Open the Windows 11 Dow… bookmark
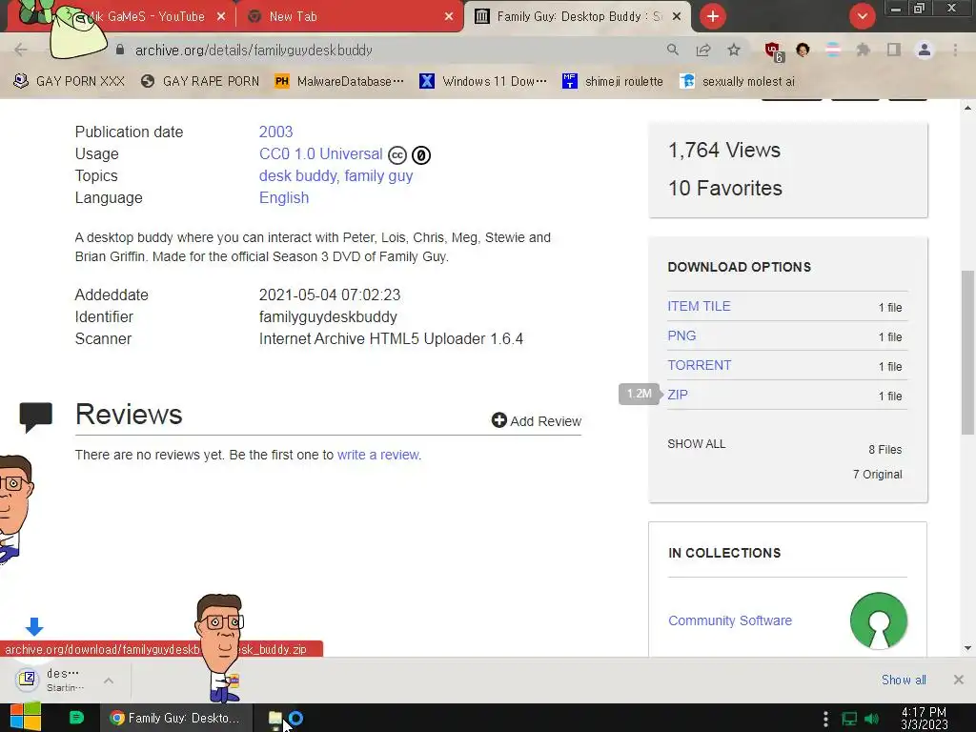The height and width of the screenshot is (732, 976). [x=483, y=82]
